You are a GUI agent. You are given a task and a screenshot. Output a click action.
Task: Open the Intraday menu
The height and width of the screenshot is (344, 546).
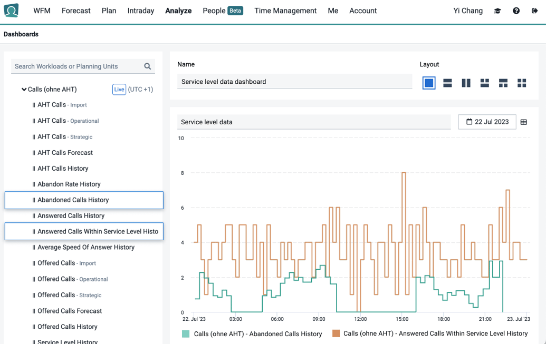coord(141,11)
